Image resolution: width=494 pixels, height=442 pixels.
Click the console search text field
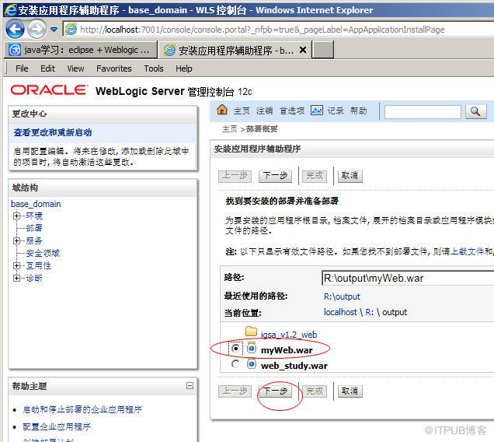click(423, 112)
